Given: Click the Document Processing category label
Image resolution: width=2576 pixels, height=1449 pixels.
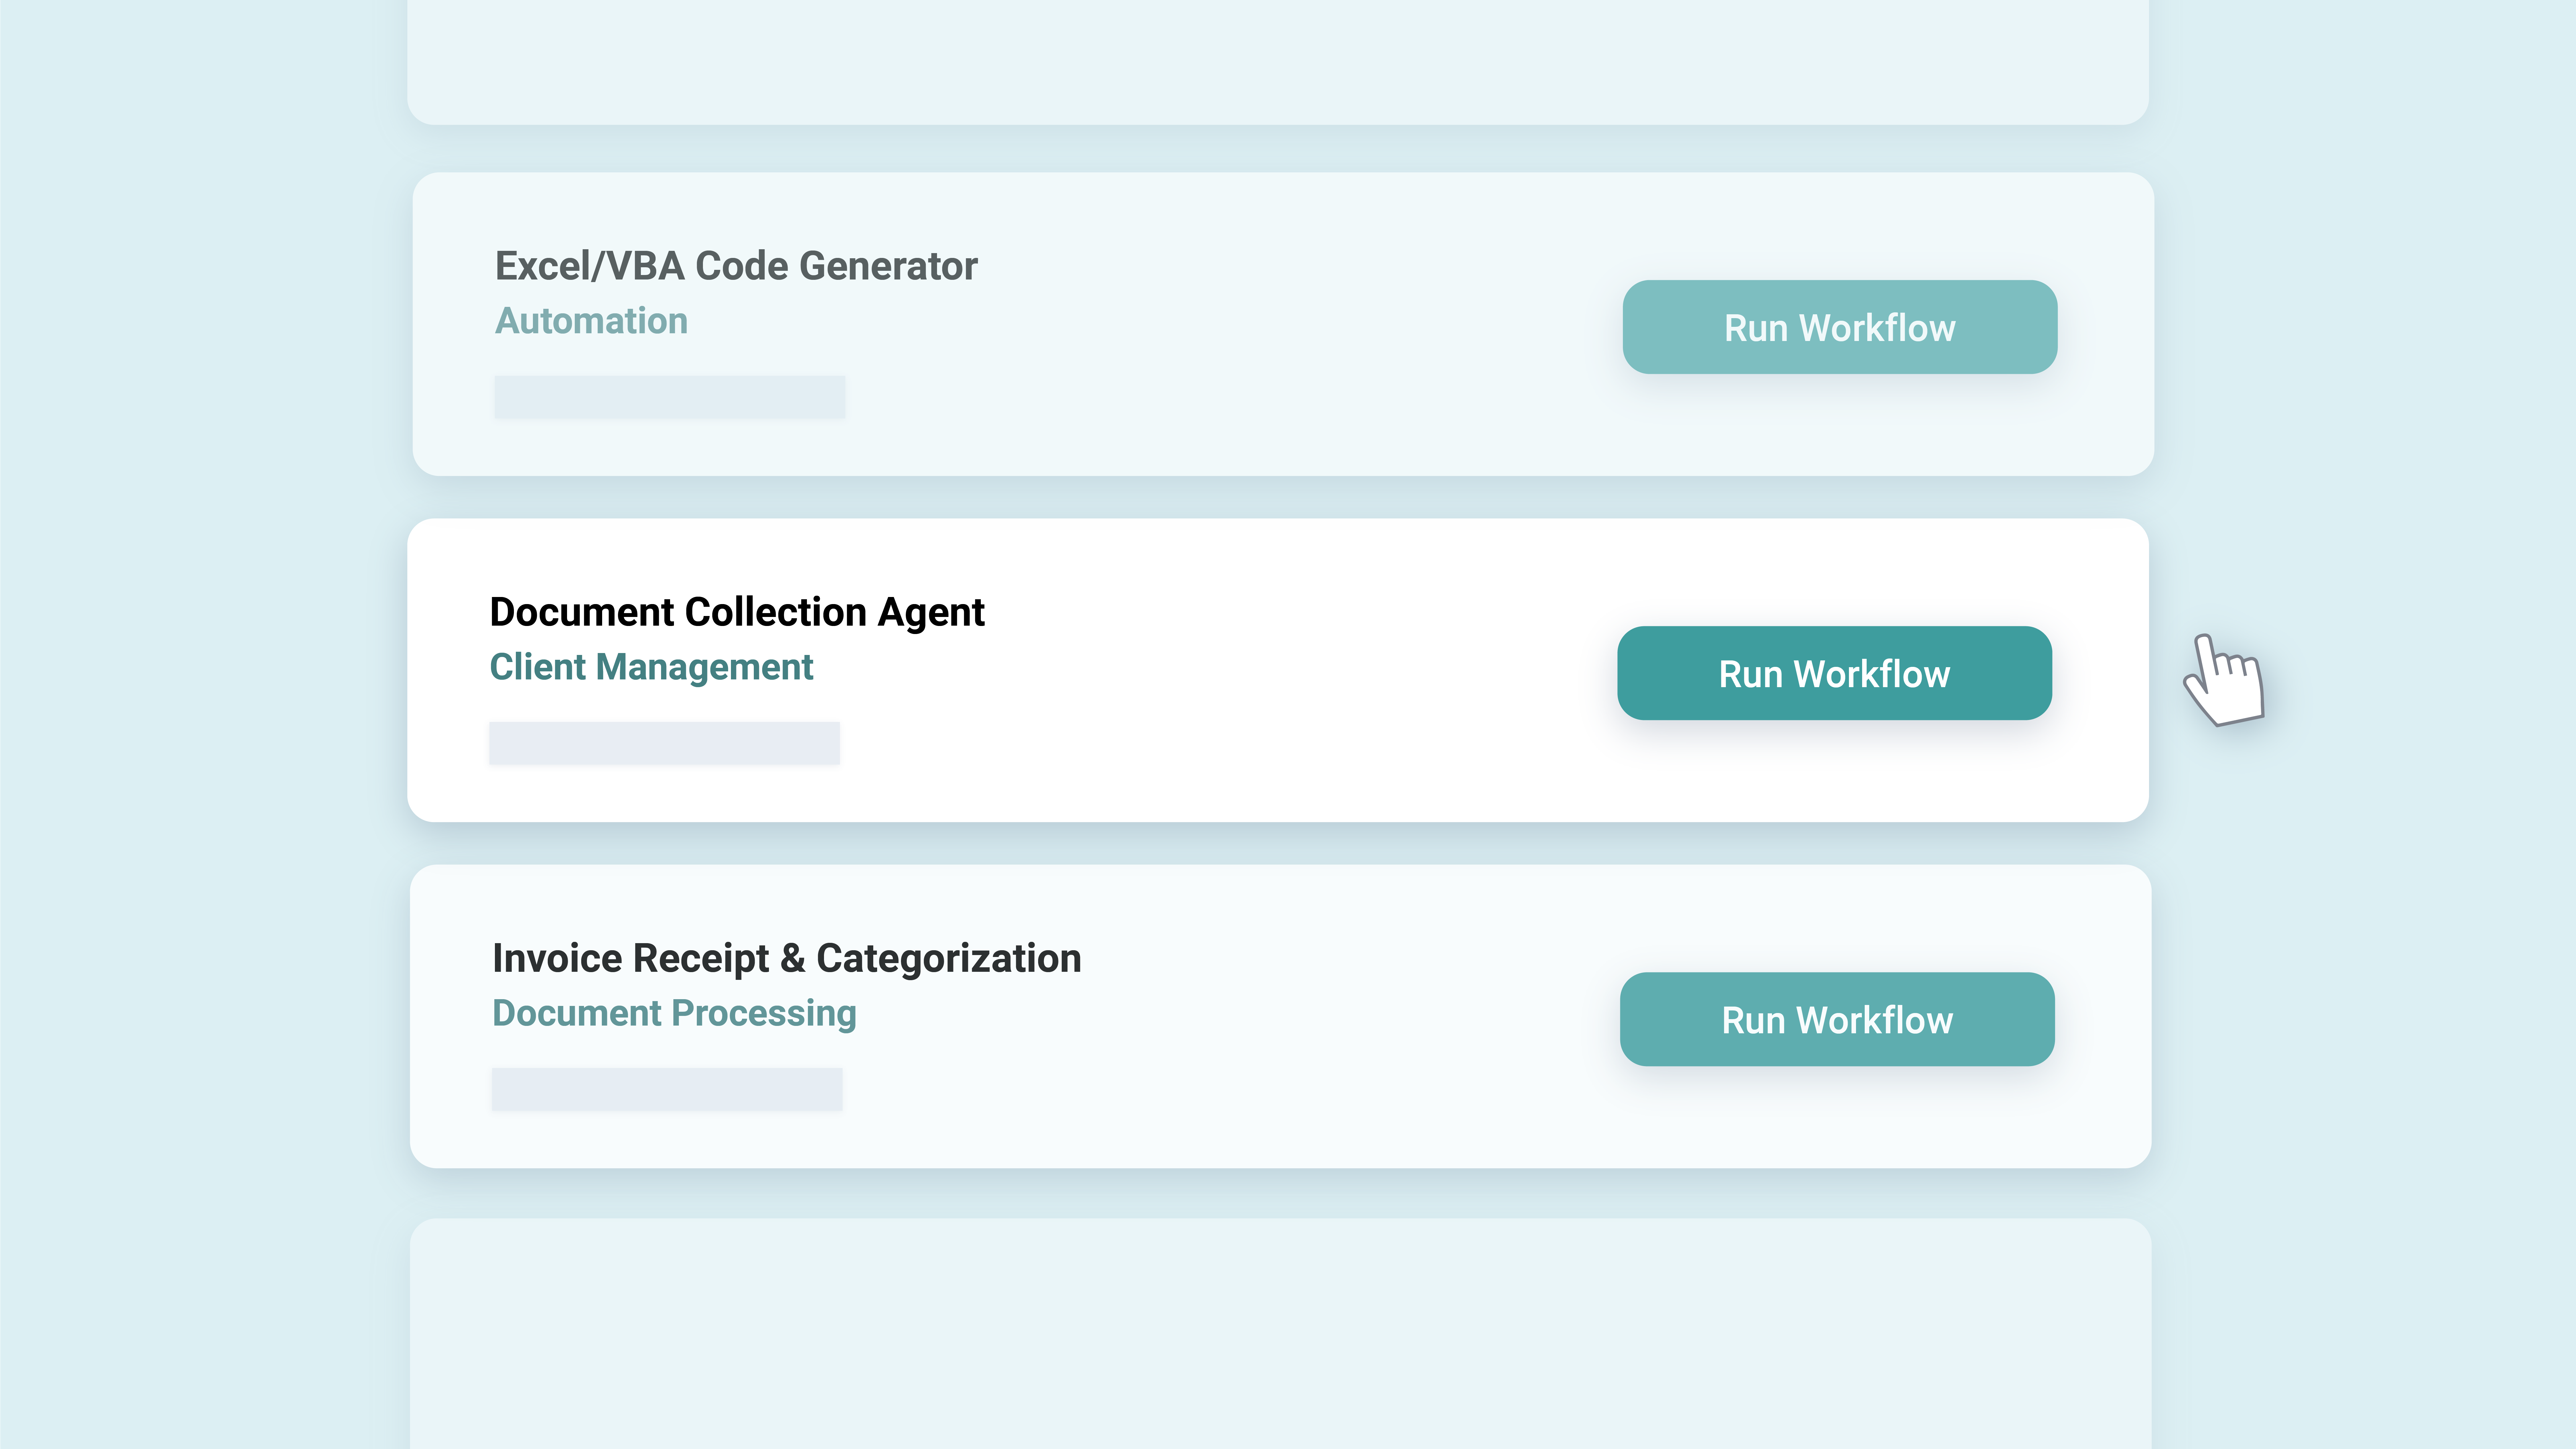Looking at the screenshot, I should click(x=674, y=1013).
